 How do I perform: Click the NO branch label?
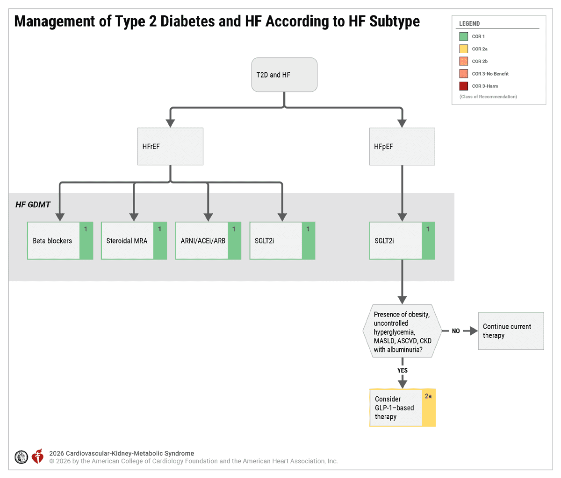pos(456,331)
